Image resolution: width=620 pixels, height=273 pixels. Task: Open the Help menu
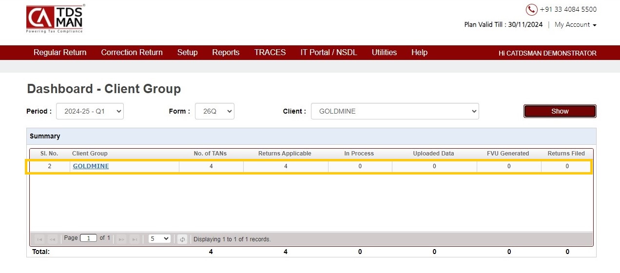click(419, 53)
